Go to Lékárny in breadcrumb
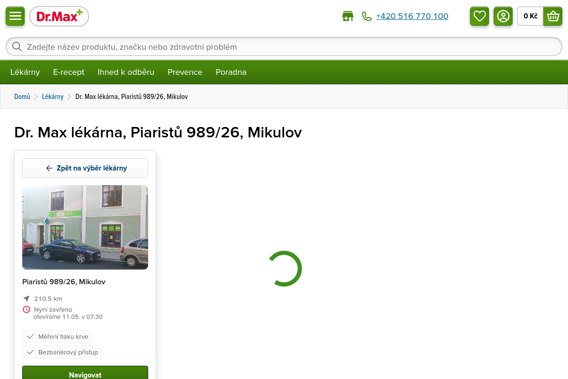This screenshot has height=379, width=568. (x=53, y=97)
